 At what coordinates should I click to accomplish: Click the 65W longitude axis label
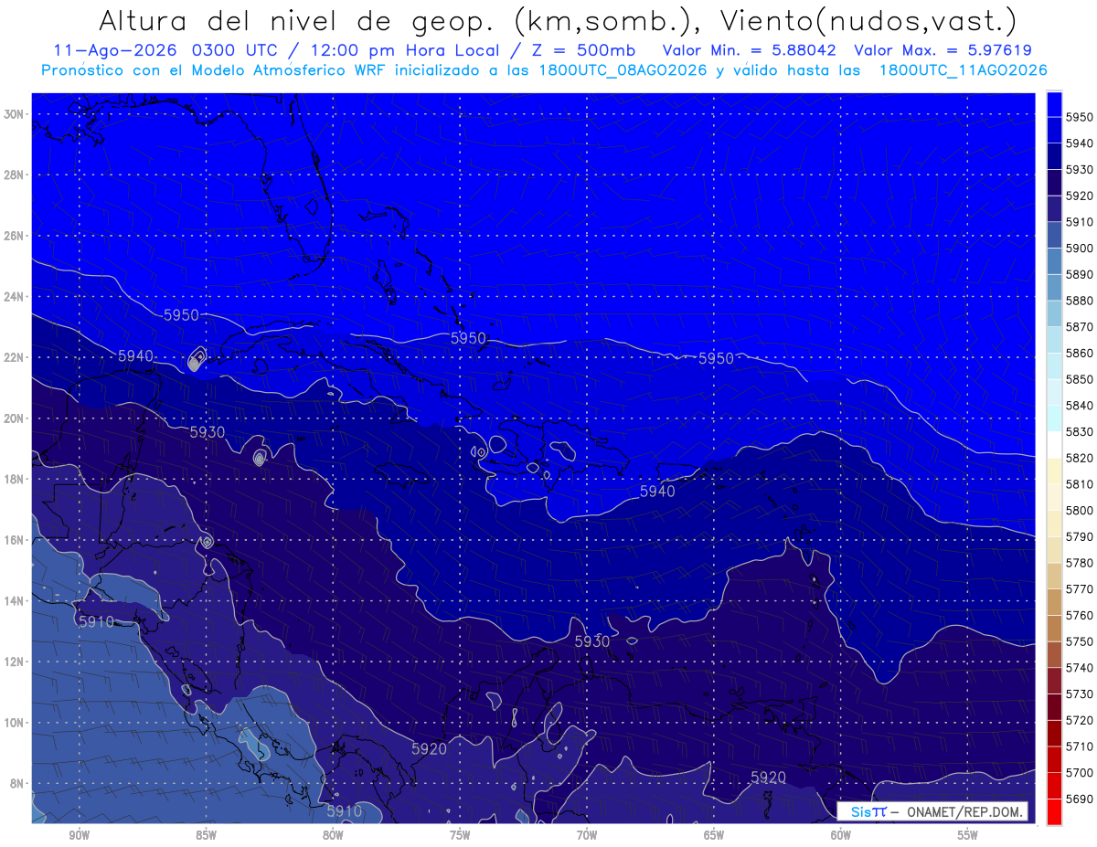[x=714, y=835]
